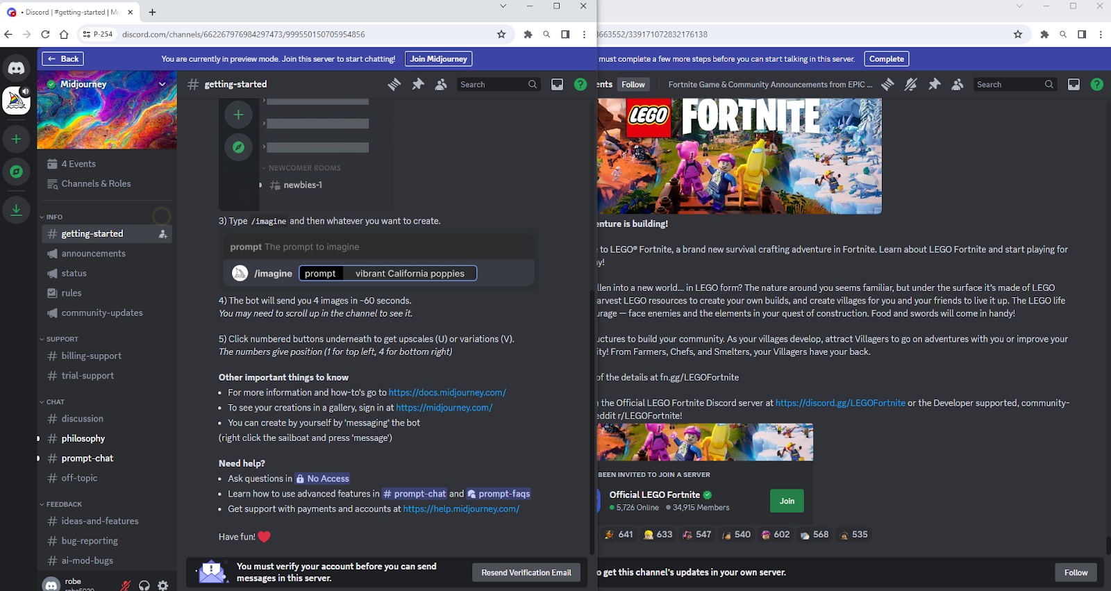Select the Discord getting-started browser tab
1111x591 pixels.
tap(69, 12)
